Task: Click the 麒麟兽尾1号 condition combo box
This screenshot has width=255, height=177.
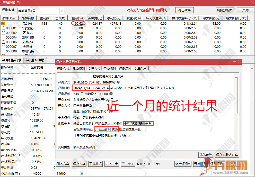Action: click(x=40, y=11)
